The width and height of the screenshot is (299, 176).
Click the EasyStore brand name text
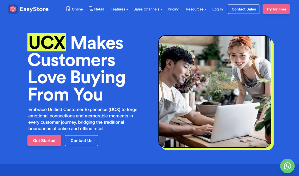pyautogui.click(x=34, y=9)
